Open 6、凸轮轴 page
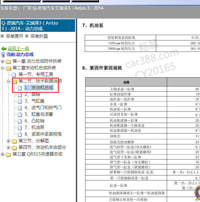This screenshot has width=200, height=202. click(x=35, y=121)
